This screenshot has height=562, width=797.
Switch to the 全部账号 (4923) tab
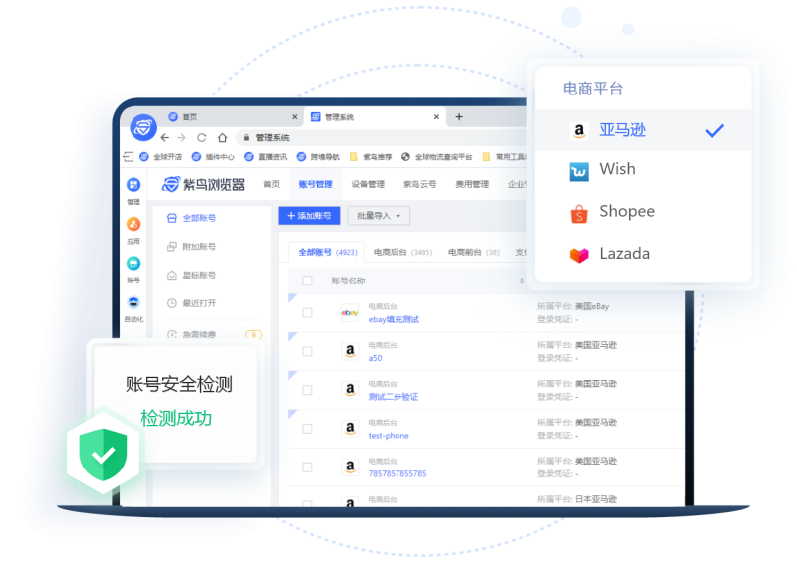coord(328,252)
